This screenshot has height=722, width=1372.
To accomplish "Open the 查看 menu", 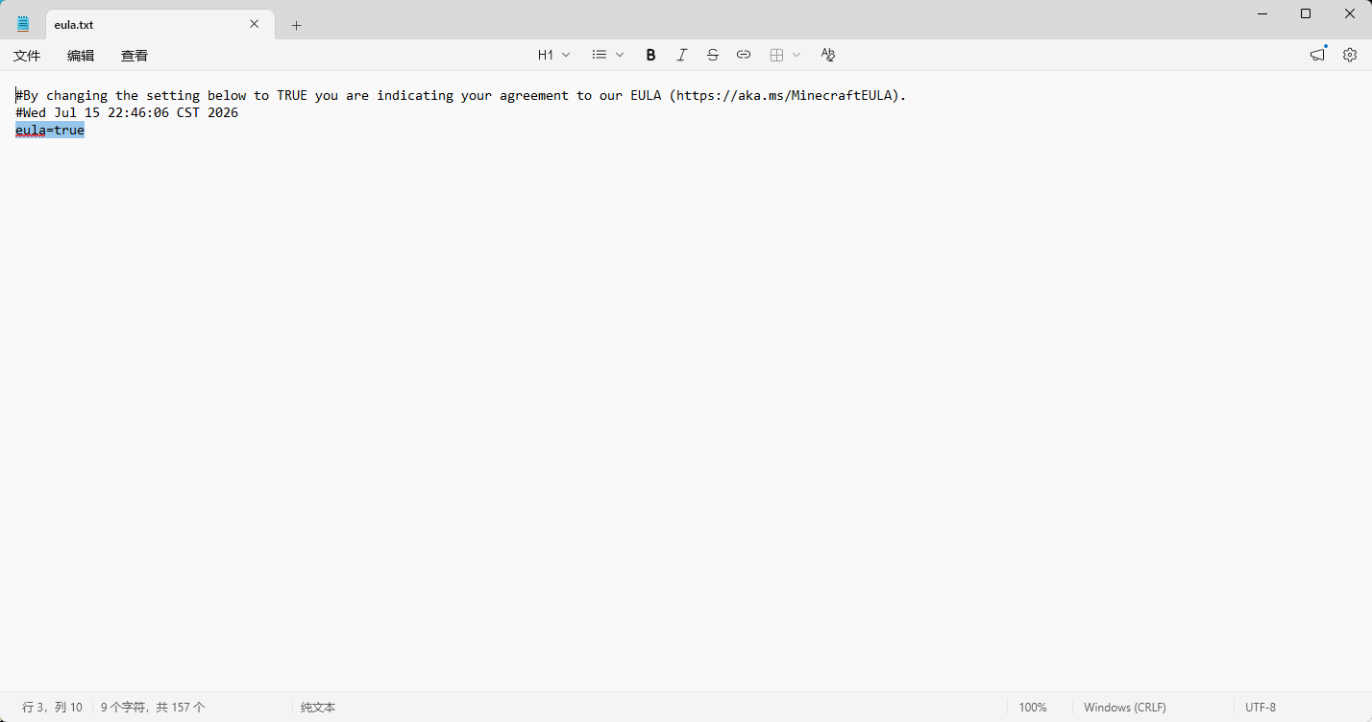I will (135, 56).
